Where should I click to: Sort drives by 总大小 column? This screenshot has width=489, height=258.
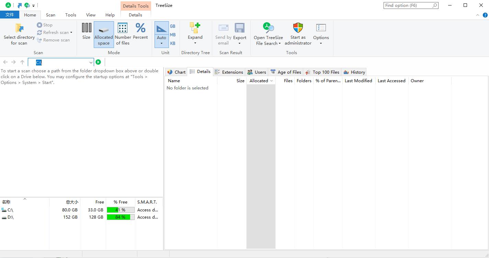tap(65, 202)
